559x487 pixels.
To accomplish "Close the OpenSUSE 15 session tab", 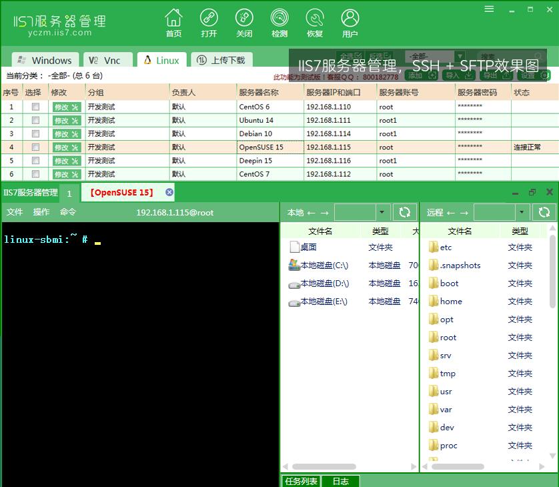I will pos(169,192).
